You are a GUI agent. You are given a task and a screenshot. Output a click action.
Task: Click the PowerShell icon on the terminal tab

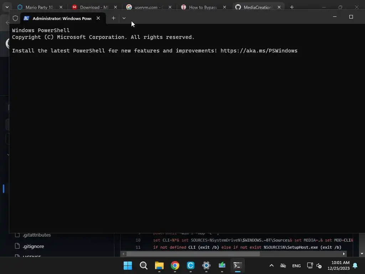pyautogui.click(x=26, y=18)
